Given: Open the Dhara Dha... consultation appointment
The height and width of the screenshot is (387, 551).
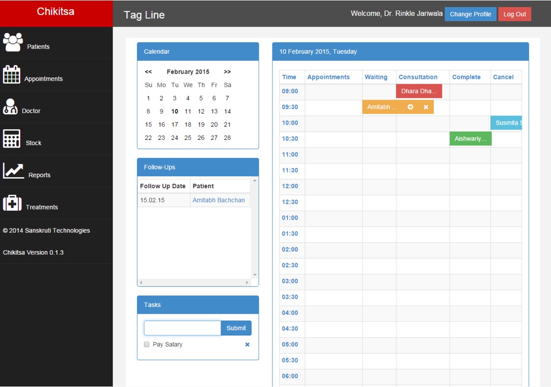Looking at the screenshot, I should pos(419,91).
